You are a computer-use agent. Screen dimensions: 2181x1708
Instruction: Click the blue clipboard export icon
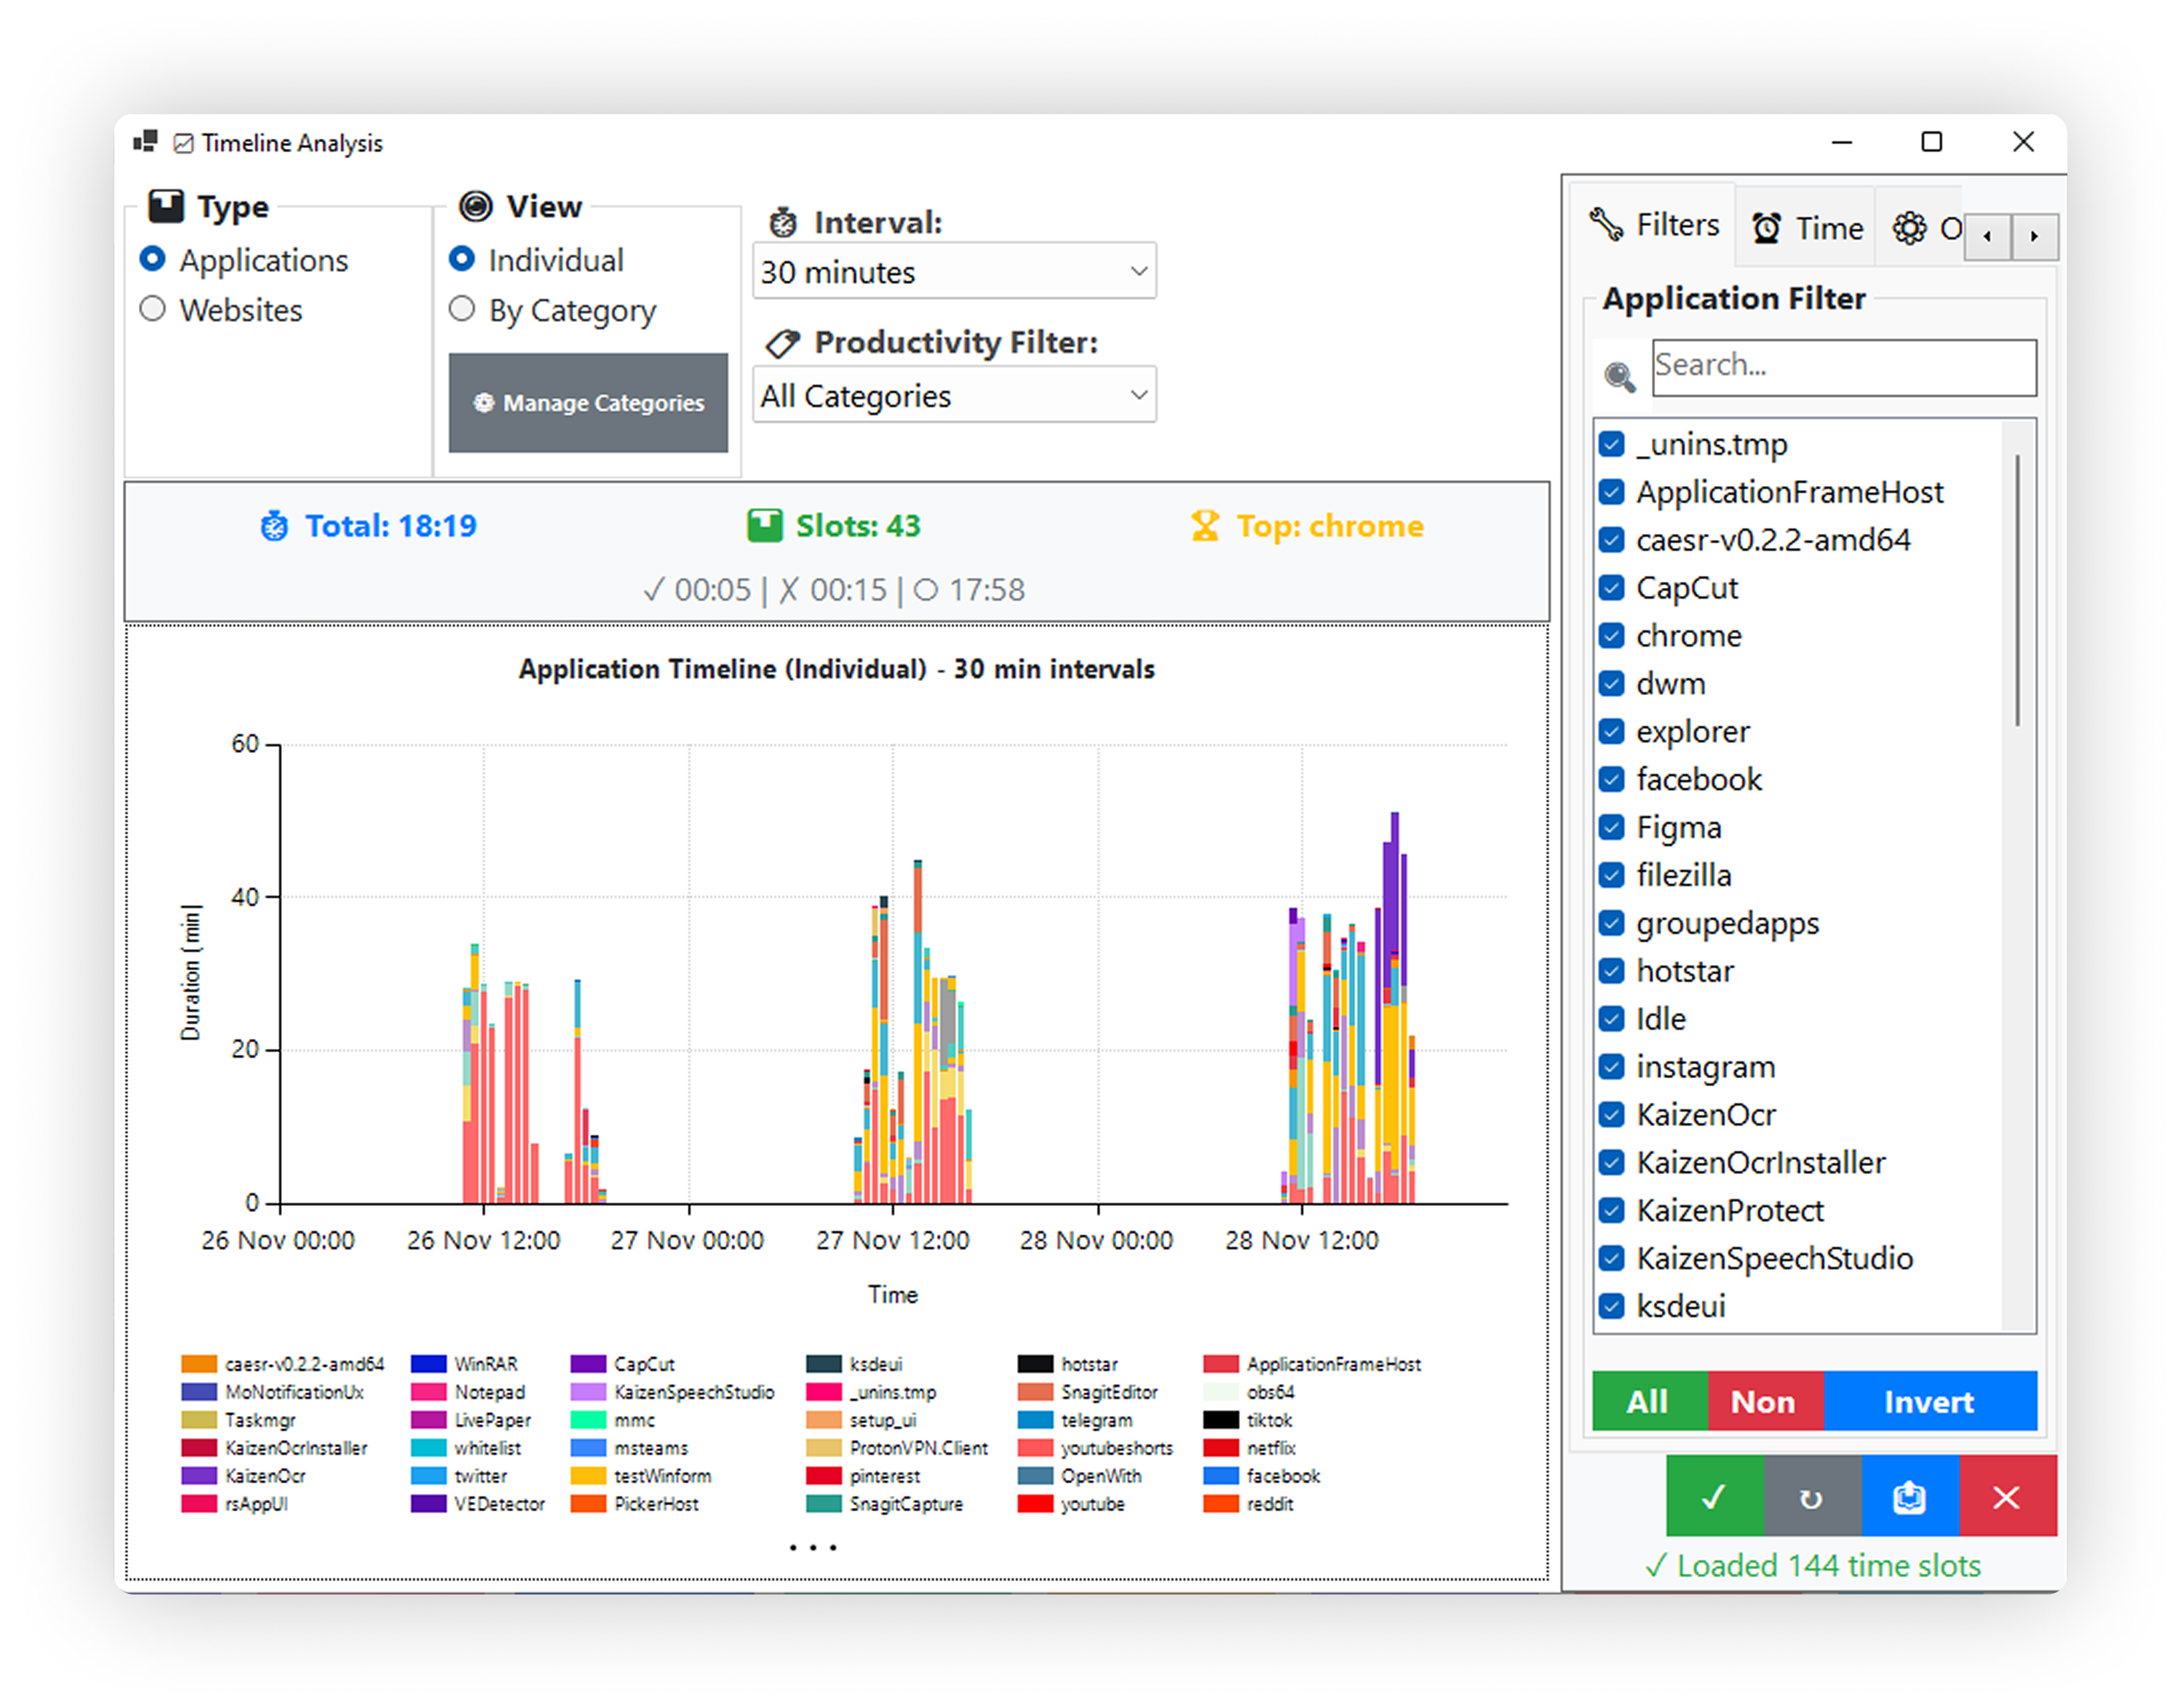click(x=1910, y=1497)
